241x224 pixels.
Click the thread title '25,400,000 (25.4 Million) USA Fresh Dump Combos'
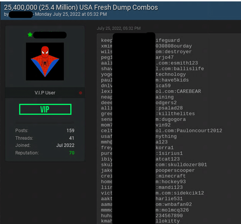tap(81, 7)
